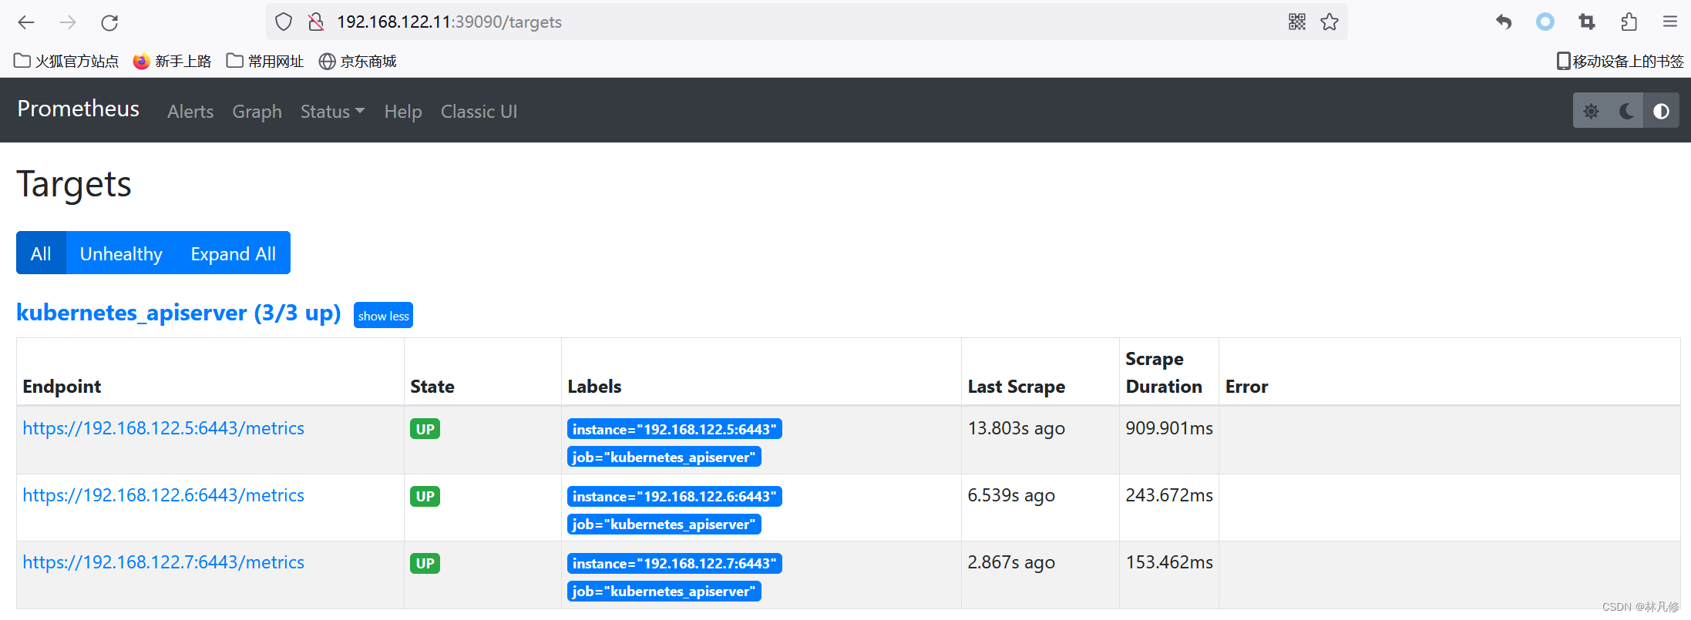Open https://192.168.122.6:6443/metrics endpoint link
The height and width of the screenshot is (620, 1691).
[163, 495]
